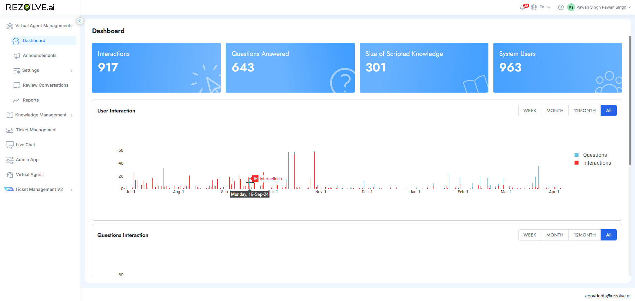Click the Dashboard gauge icon

16,41
